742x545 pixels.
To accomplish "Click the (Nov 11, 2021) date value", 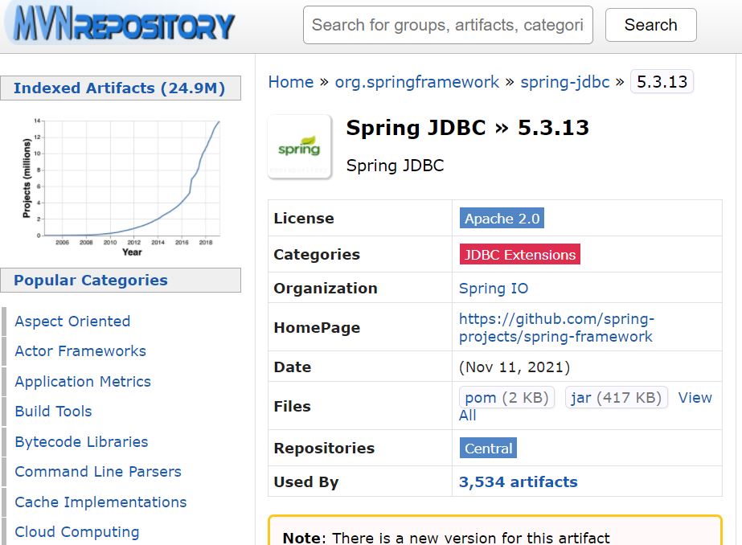I will pos(514,367).
